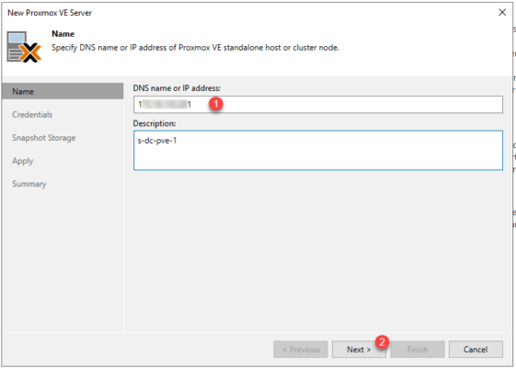The width and height of the screenshot is (516, 368).
Task: Click the 'Description:' label
Action: click(155, 123)
